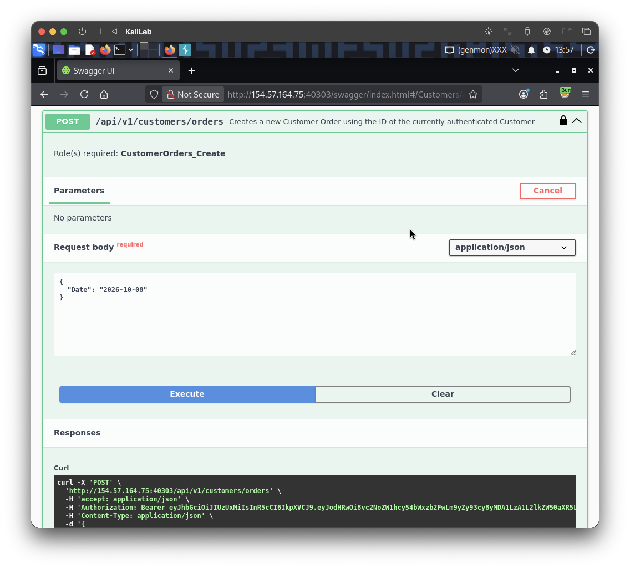Launch the terminal emulator from the panel

[120, 50]
